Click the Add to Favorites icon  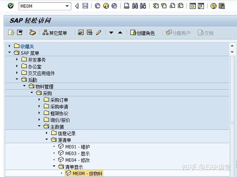point(81,32)
